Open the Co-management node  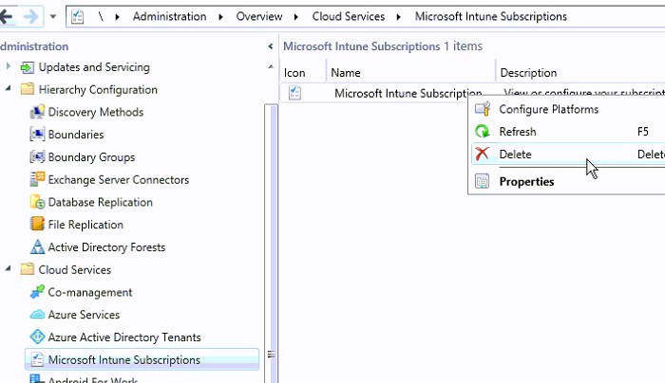[90, 292]
